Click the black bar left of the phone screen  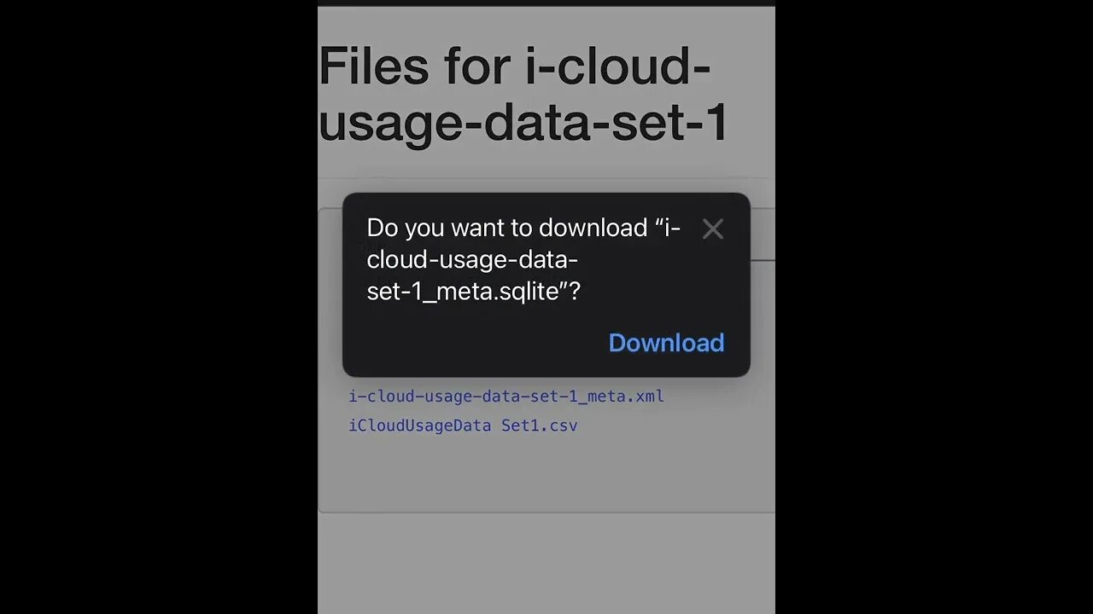(158, 307)
